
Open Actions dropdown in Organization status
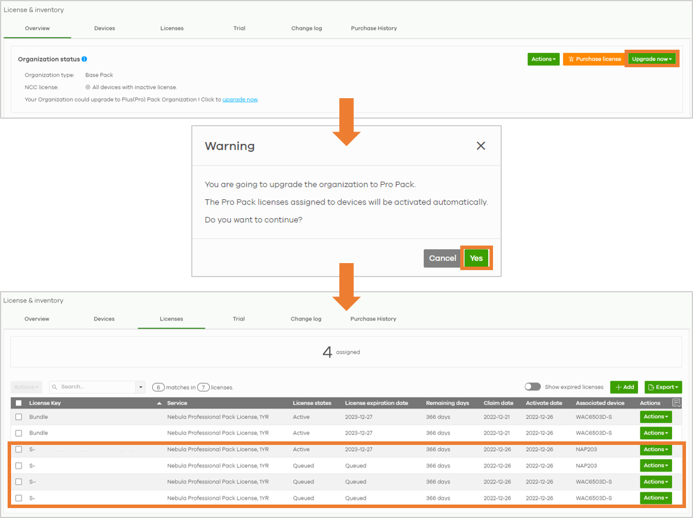point(543,59)
